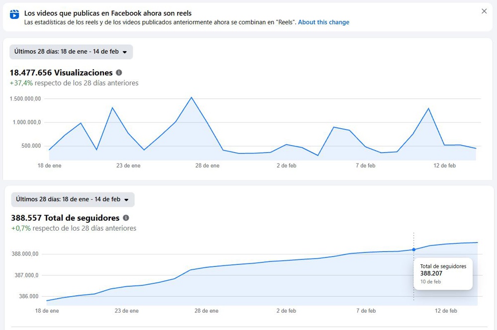The width and height of the screenshot is (497, 330).
Task: Click '18 de ene' on the followers chart axis
Action: pyautogui.click(x=47, y=311)
